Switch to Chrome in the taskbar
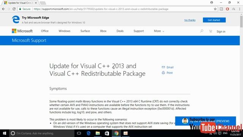The height and width of the screenshot is (137, 243). 116,133
